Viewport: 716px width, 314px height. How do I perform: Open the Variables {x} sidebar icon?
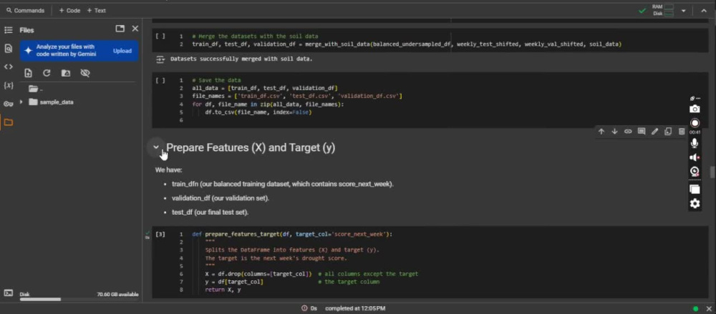pos(8,85)
